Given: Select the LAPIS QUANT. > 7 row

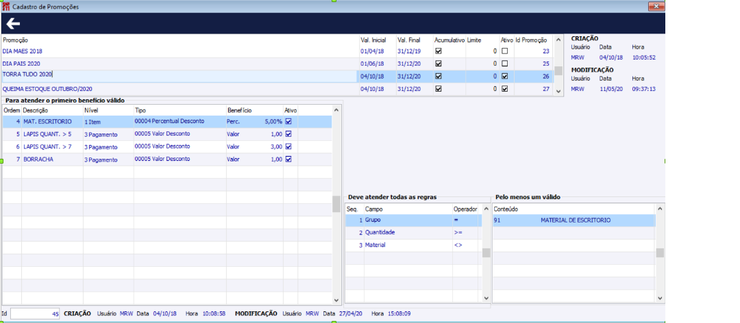Looking at the screenshot, I should tap(166, 146).
